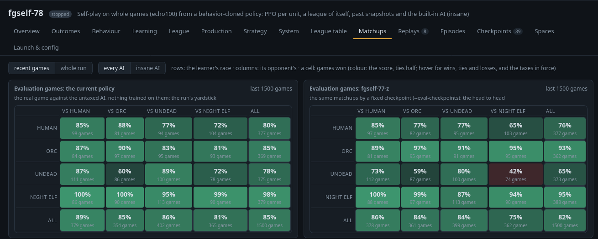Screen dimensions: 598x239
Task: Click fgself-77-z Human vs Night Elf 65% cell
Action: tap(516, 128)
